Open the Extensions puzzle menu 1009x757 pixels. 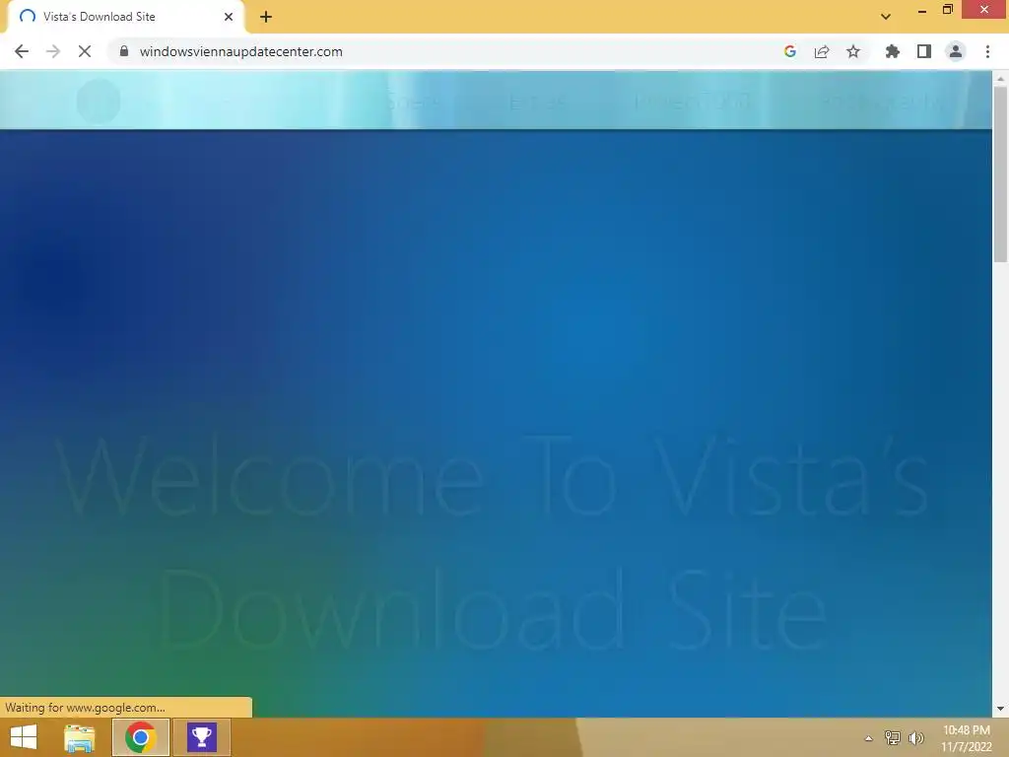pyautogui.click(x=892, y=51)
